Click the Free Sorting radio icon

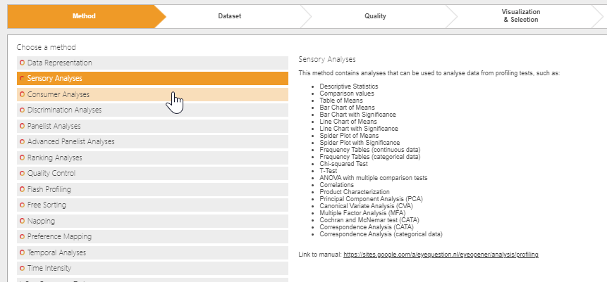point(22,205)
